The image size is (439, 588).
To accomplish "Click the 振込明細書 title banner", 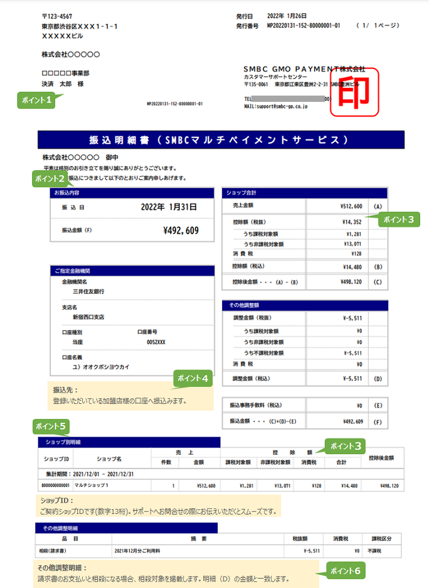I will coord(221,140).
